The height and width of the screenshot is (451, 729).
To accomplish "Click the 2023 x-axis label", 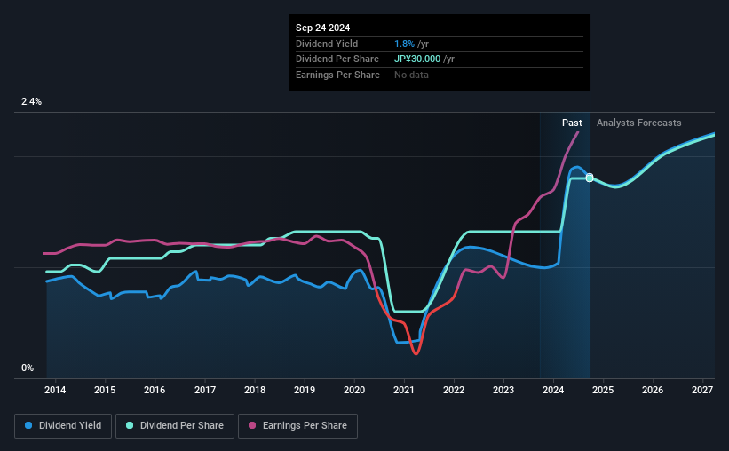I will [503, 390].
